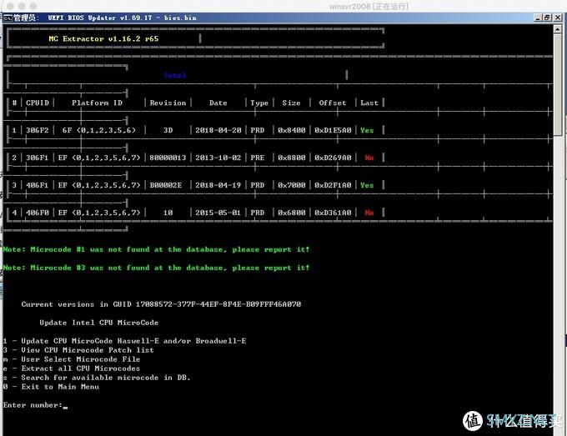Click option 'e - Extract all CPU Microcodes'
567x436 pixels.
72,368
